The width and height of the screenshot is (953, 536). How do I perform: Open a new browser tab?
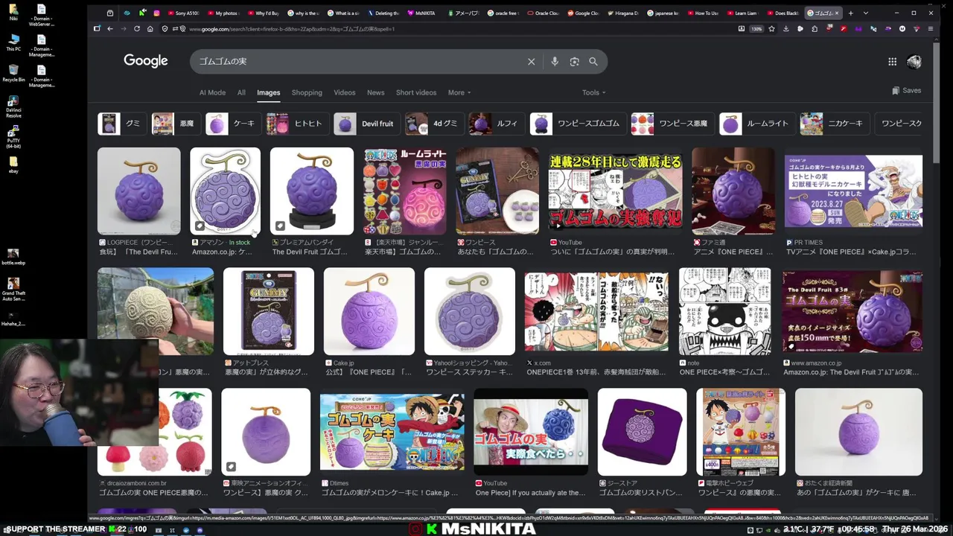point(851,13)
